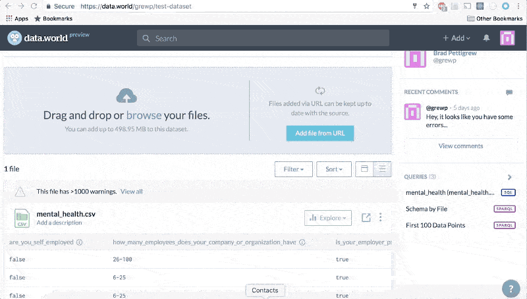Viewport: 527px width, 299px height.
Task: Open First 100 Data Points query
Action: coord(435,225)
